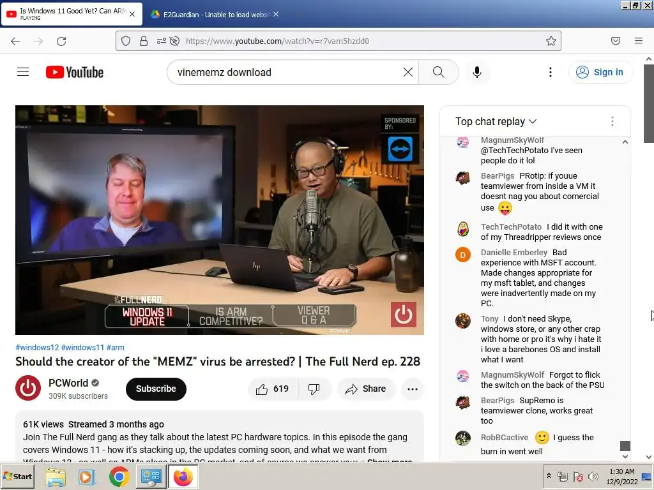The width and height of the screenshot is (654, 490).
Task: Clear the search query text
Action: click(408, 72)
